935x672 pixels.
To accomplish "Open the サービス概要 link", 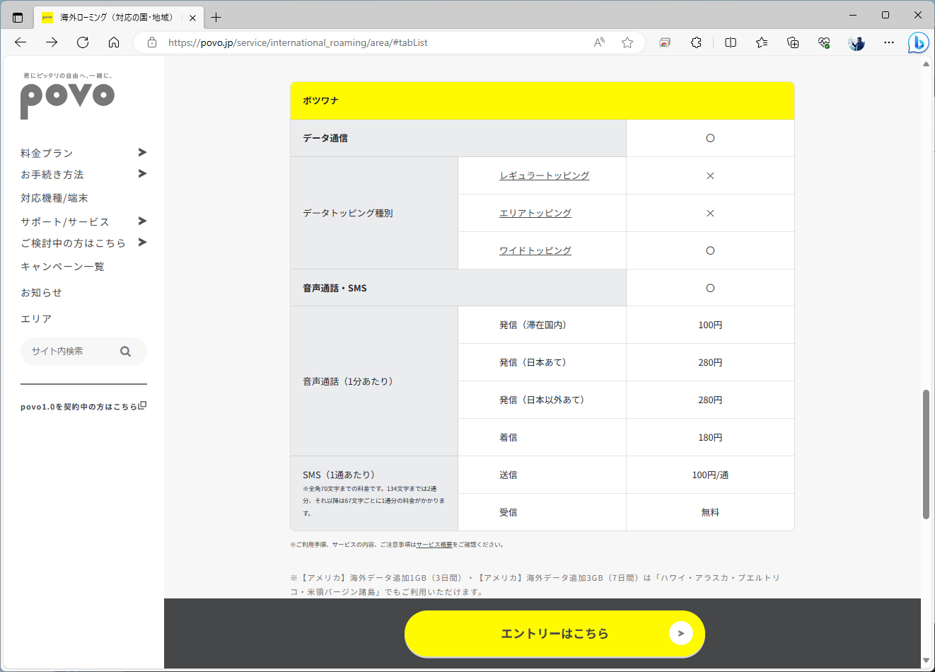I will pos(434,545).
